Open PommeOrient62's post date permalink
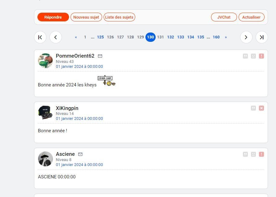The height and width of the screenshot is (197, 276). tap(80, 66)
